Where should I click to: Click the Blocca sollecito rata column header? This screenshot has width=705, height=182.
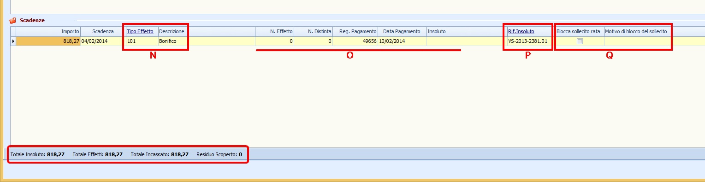[x=580, y=31]
